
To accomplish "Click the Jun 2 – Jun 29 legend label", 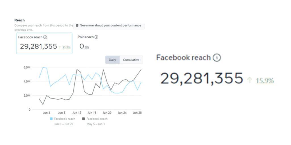I will [64, 124].
